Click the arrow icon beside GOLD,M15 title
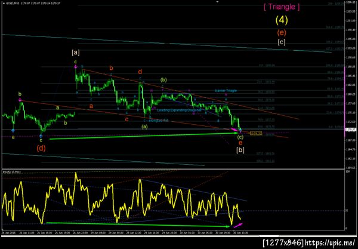 [4, 4]
